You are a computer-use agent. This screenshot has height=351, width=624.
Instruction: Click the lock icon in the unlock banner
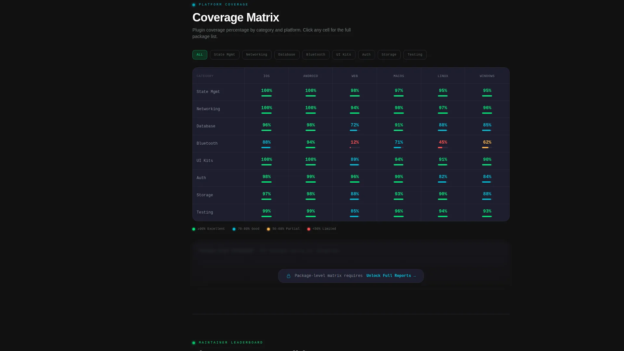[289, 276]
